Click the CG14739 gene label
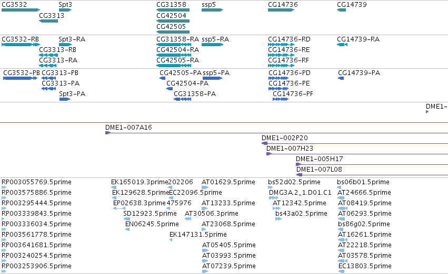This screenshot has height=274, width=448. coord(352,5)
